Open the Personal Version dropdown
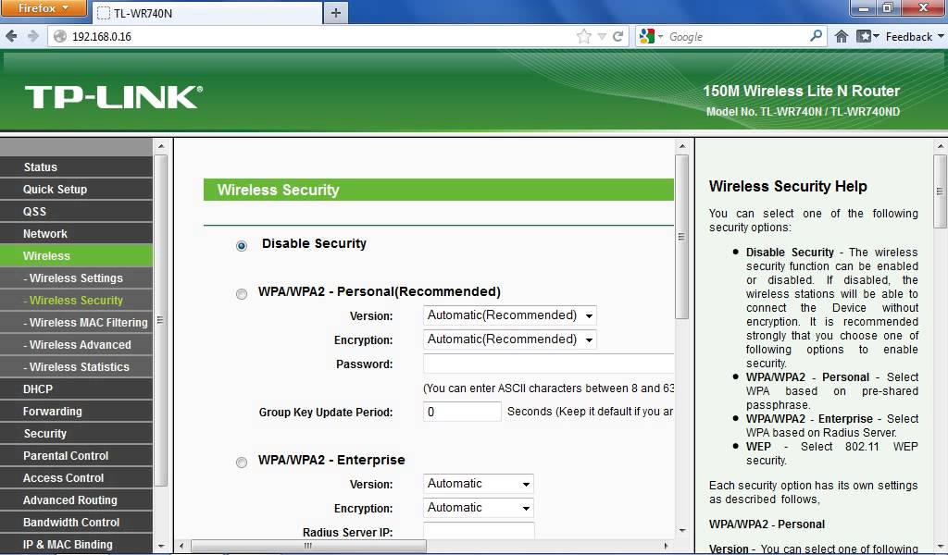The image size is (948, 555). coord(510,315)
